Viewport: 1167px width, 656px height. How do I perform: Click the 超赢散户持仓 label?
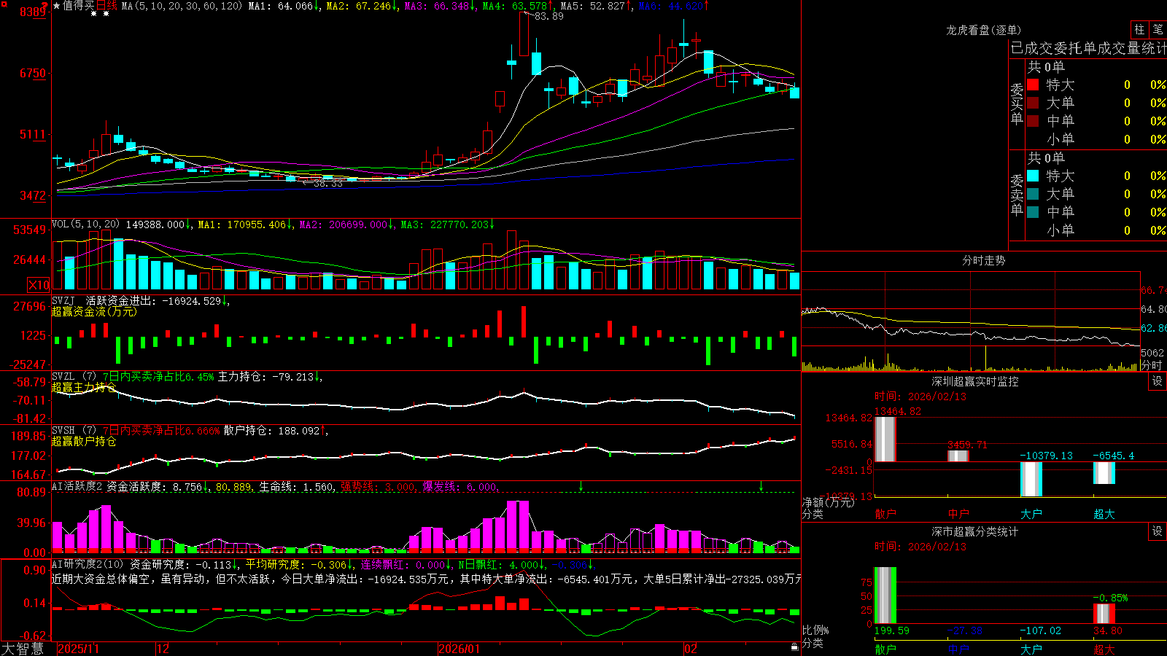(84, 442)
